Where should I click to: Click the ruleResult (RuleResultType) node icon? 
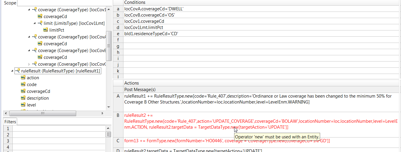[17, 71]
